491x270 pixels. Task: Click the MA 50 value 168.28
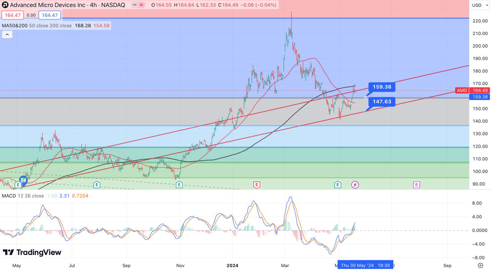click(x=83, y=26)
